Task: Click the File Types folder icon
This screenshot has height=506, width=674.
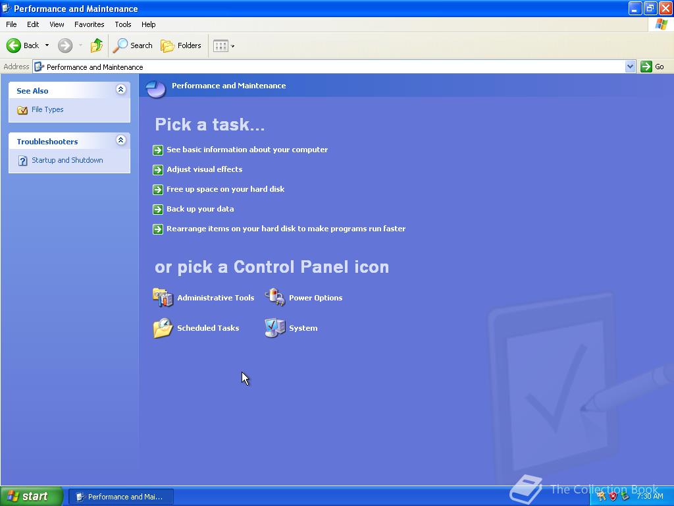Action: click(22, 110)
